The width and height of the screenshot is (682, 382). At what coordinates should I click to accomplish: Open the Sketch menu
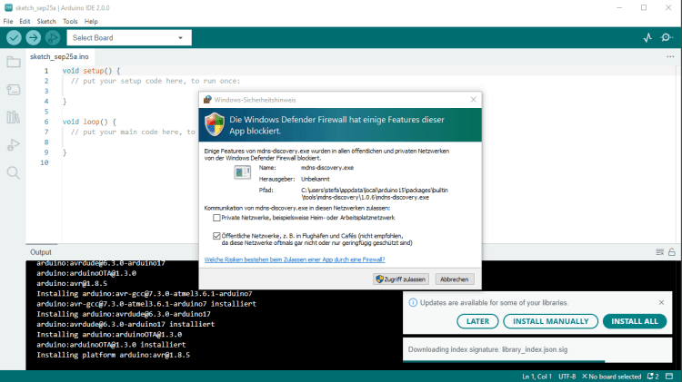tap(46, 21)
